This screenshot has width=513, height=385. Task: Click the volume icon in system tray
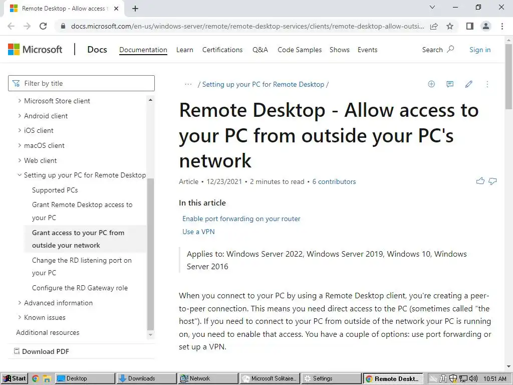pyautogui.click(x=473, y=378)
